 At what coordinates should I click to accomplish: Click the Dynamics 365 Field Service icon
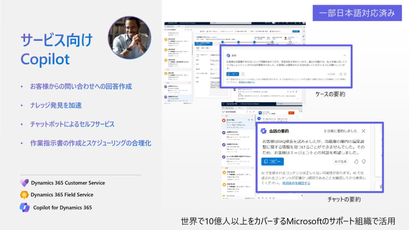tap(24, 195)
